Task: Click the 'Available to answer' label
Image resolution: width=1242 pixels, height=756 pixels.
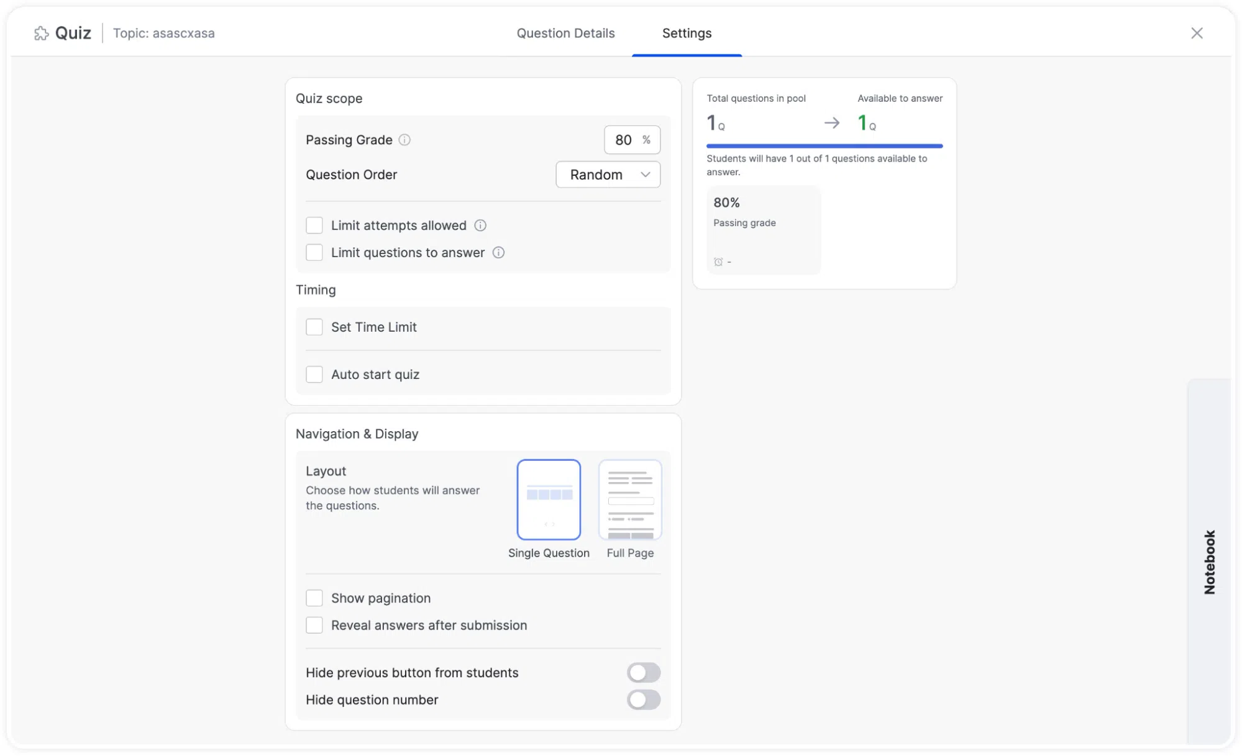Action: point(900,98)
